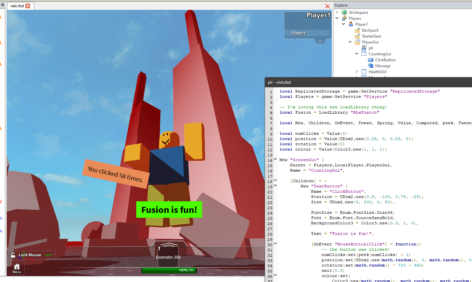Open the in-game Menu button
This screenshot has width=472, height=282.
coord(17,268)
